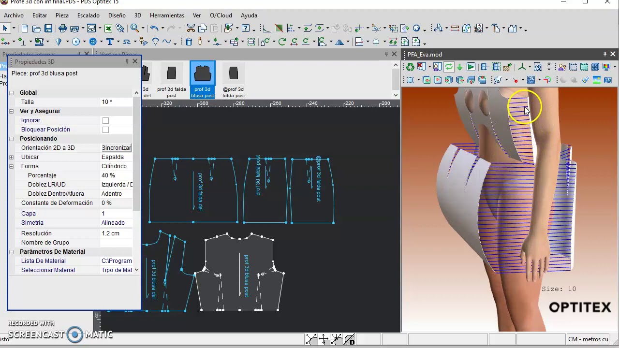Open the Escalado menu

[x=88, y=15]
